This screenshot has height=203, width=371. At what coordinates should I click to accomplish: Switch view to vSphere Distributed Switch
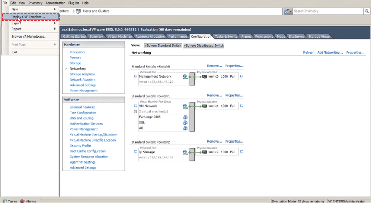pyautogui.click(x=204, y=46)
